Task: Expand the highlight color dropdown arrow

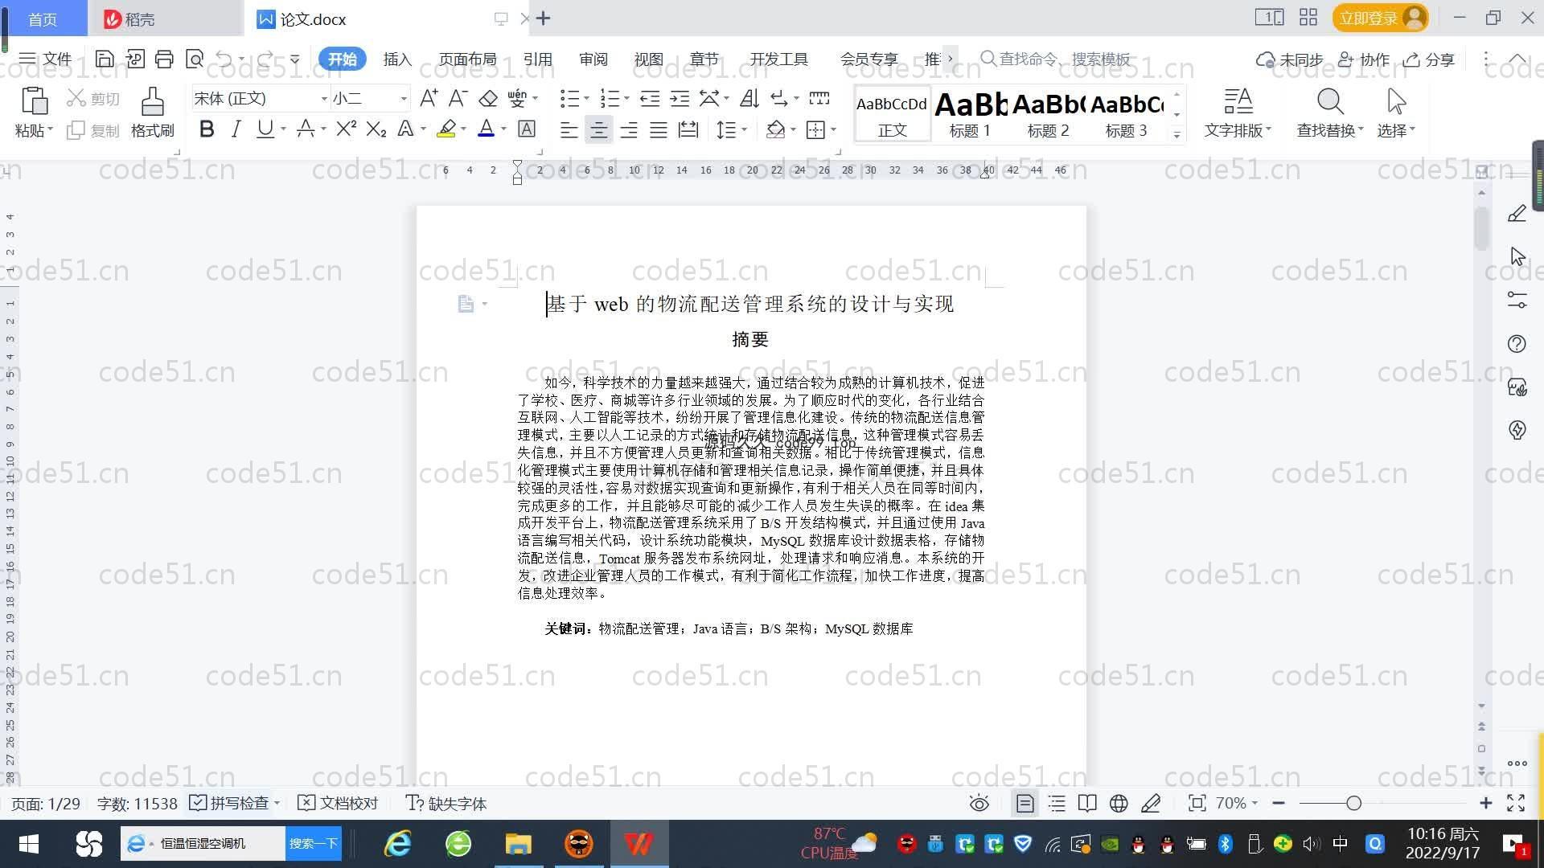Action: [463, 129]
